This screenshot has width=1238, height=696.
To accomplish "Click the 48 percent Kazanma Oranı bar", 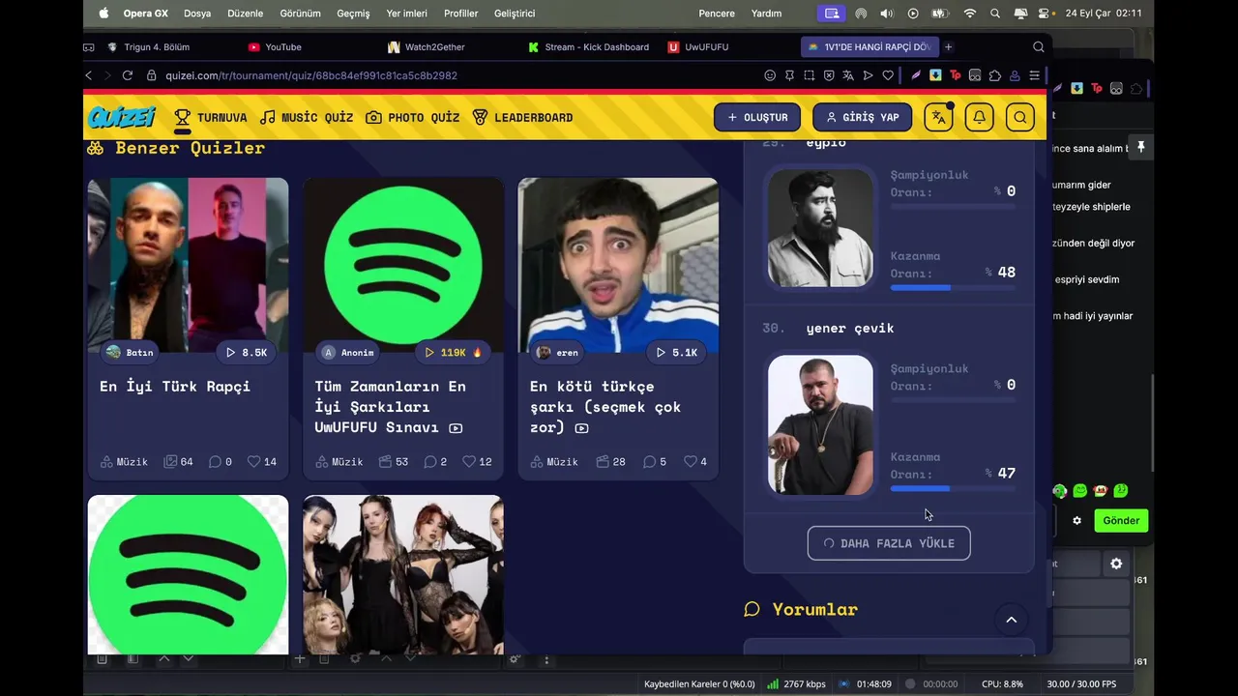I will click(x=953, y=287).
